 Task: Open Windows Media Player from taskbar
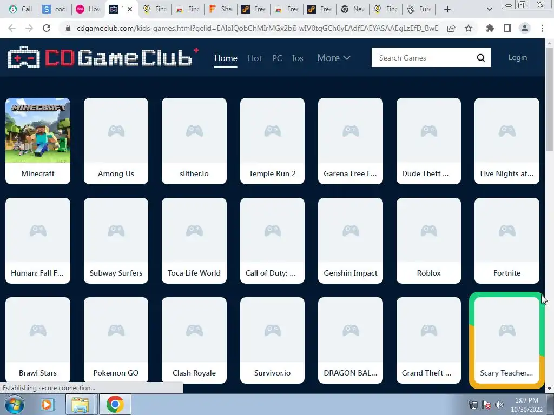click(x=47, y=404)
